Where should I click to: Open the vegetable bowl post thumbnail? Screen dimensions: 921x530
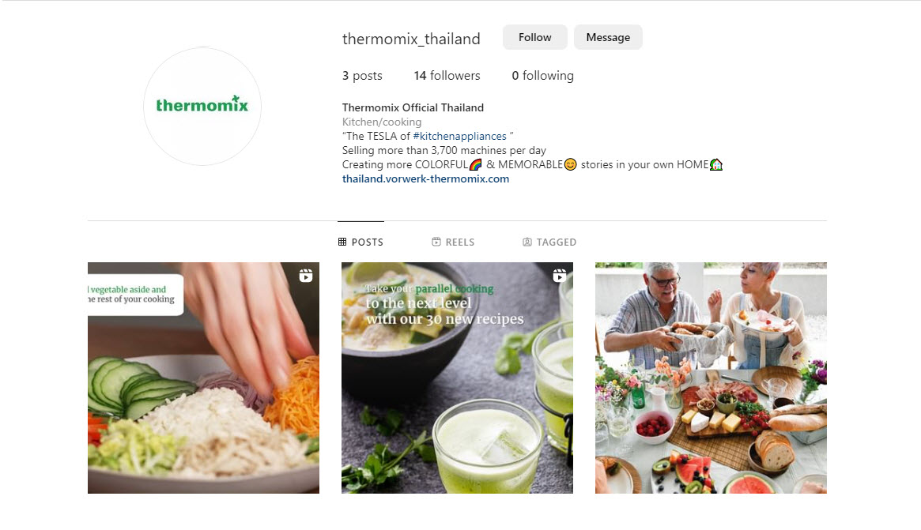203,378
